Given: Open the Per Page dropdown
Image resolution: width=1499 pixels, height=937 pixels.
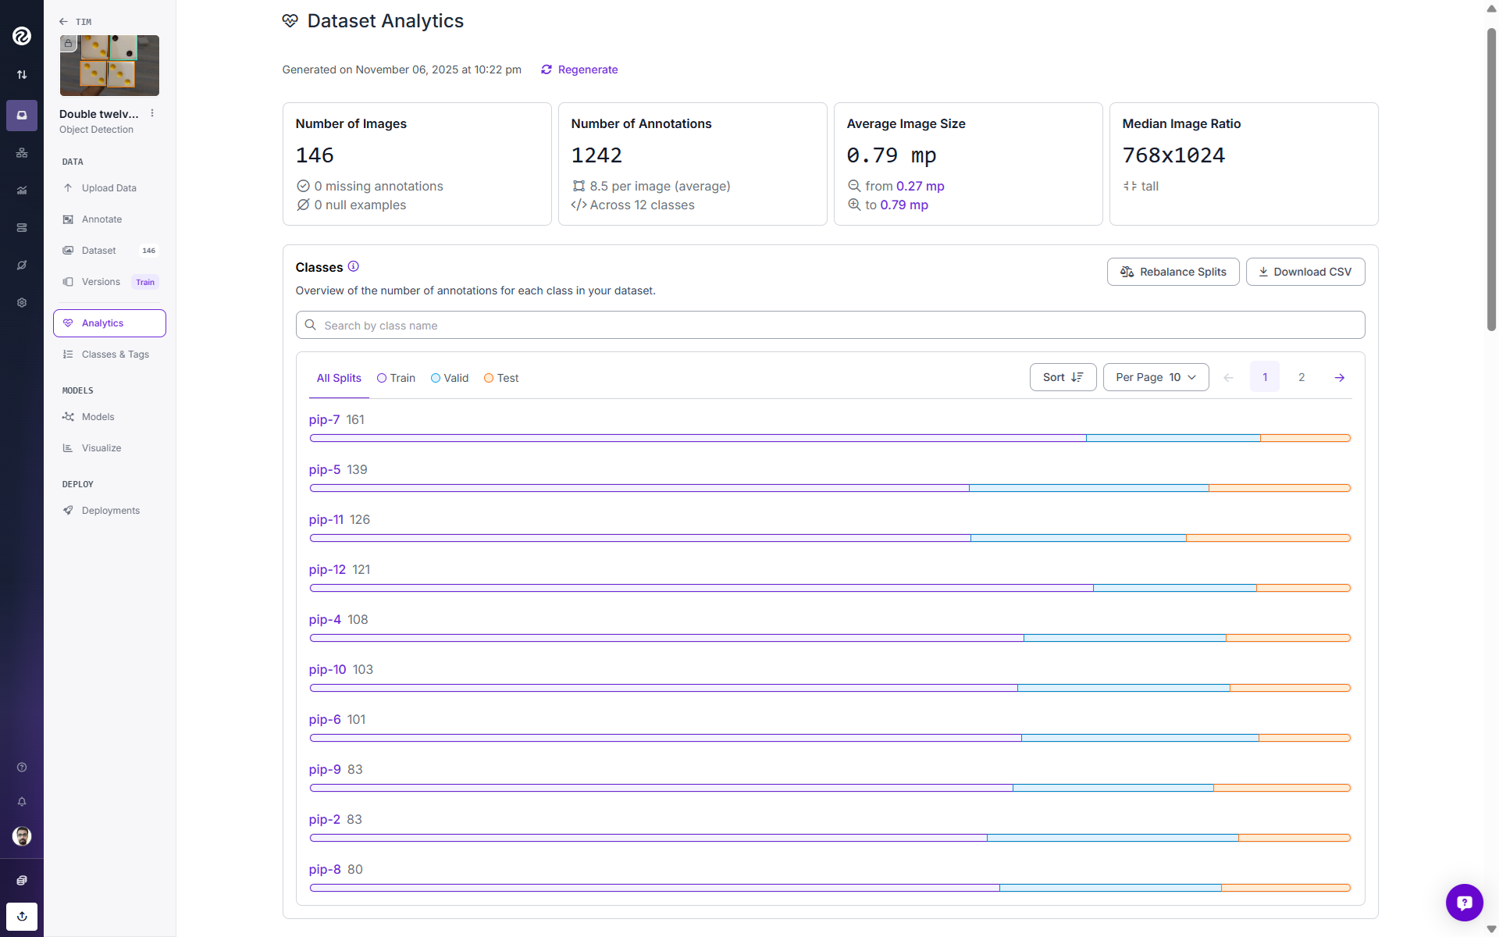Looking at the screenshot, I should [x=1155, y=377].
